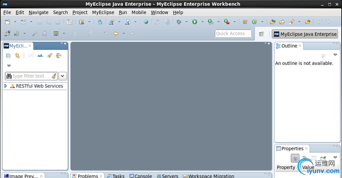Click the globe icon labeled 2.0
Image resolution: width=342 pixels, height=178 pixels.
(100, 22)
